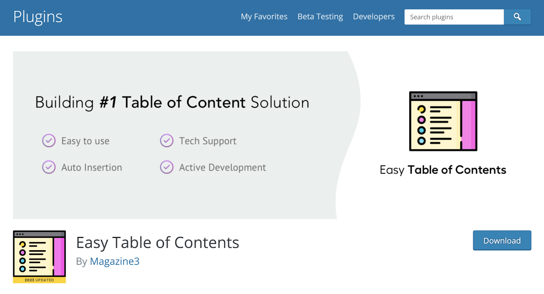Image resolution: width=544 pixels, height=294 pixels.
Task: Click the Auto Insertion feature text
Action: (91, 167)
